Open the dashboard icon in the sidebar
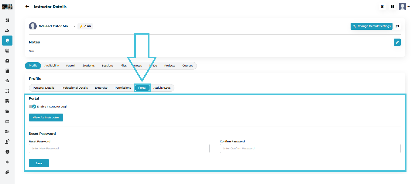 [7, 20]
